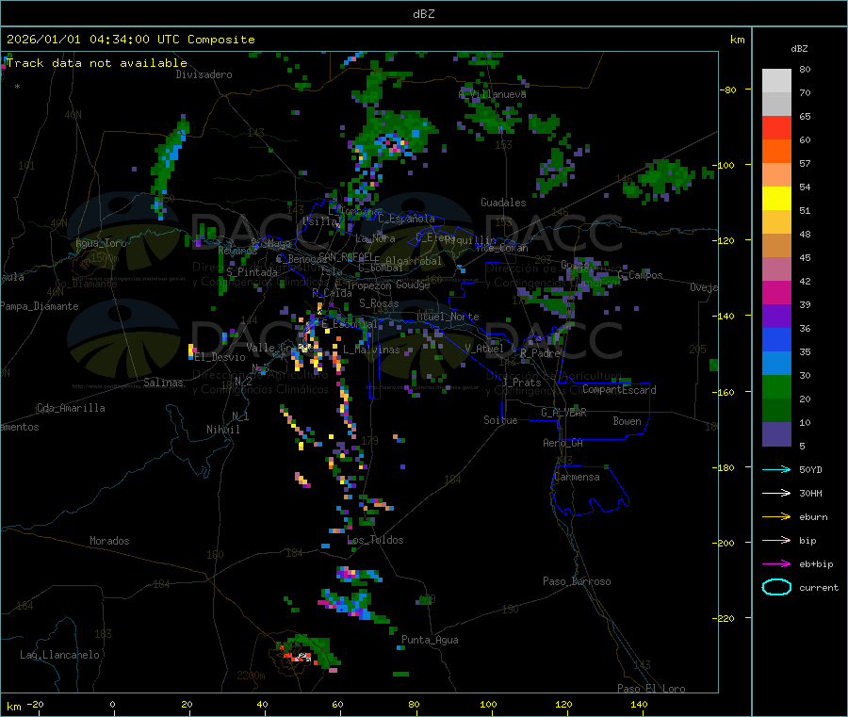Click the Agua_Toro map label

click(101, 243)
